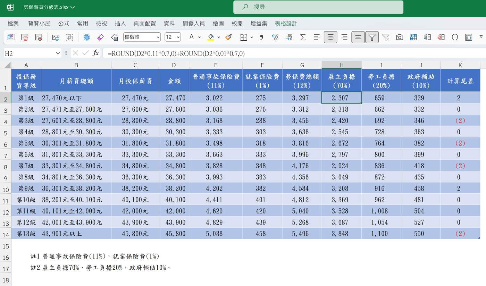Open formula bar options dots
Viewport: 486px width, 286px height.
[x=66, y=53]
